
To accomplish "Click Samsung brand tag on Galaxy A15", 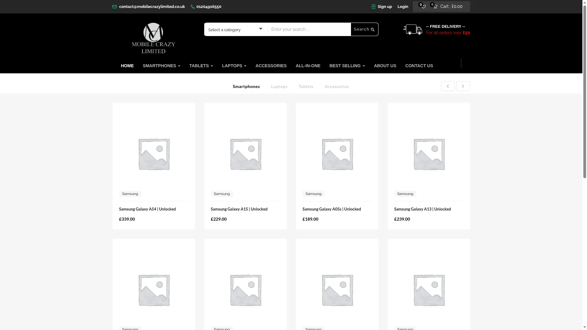I will [222, 194].
